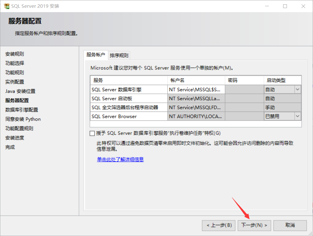Select 安装进度 in the left sidebar
Viewport: 313px width, 236px height.
tap(15, 138)
